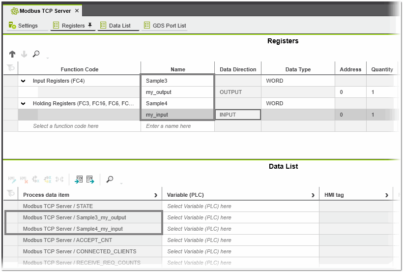The image size is (403, 272).
Task: Click the CSV import icon in Data List
Action: (79, 180)
